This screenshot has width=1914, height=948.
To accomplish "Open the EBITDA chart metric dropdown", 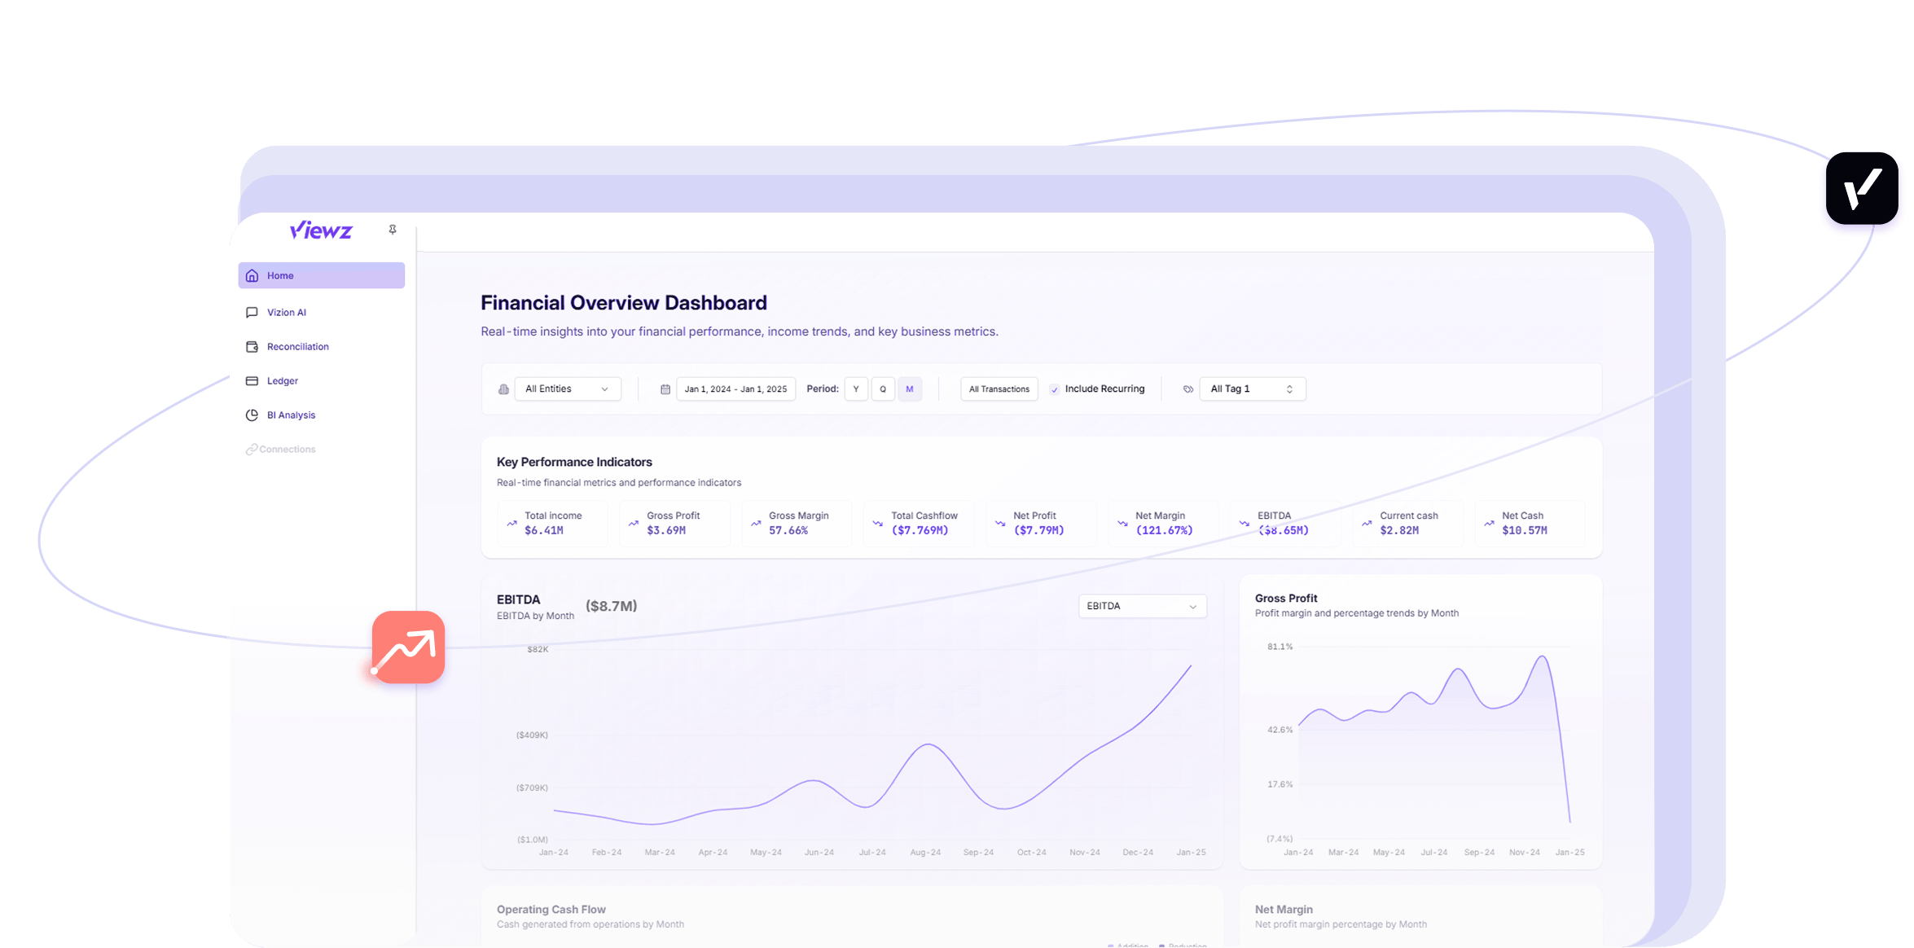I will coord(1142,606).
